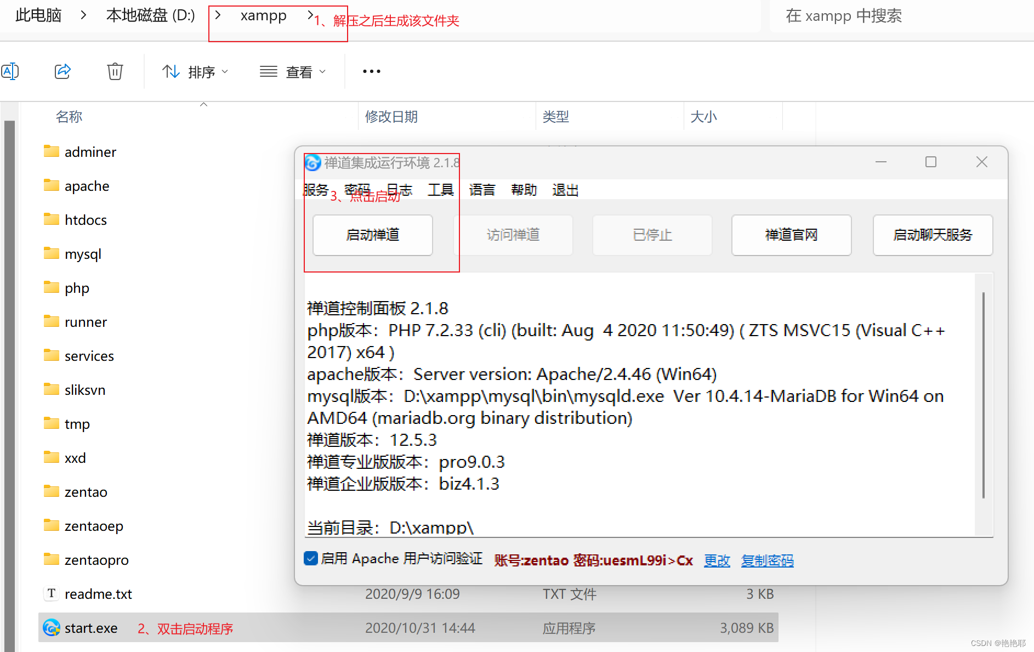Click 此电脑 in the address bar
Screen dimensions: 1034x652
(x=38, y=15)
